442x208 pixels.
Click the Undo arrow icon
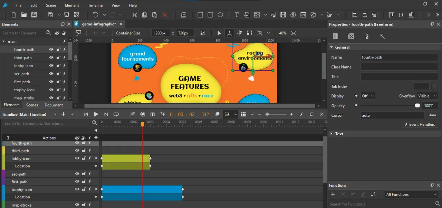[95, 15]
